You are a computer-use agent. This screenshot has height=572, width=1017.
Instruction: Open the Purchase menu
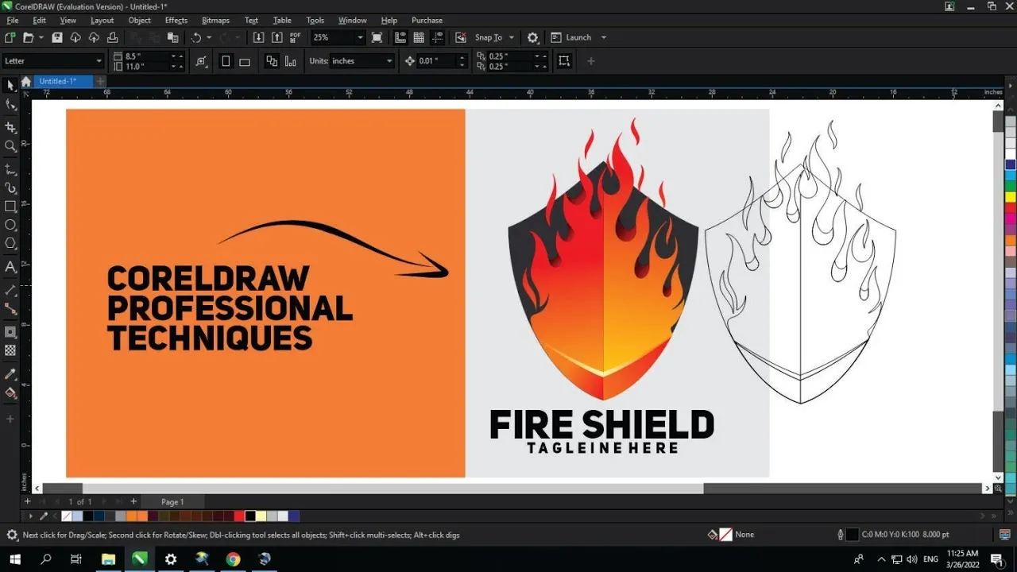[427, 20]
